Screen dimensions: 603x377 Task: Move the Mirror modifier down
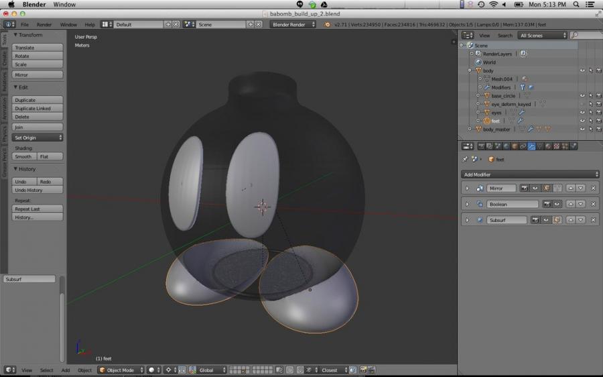click(581, 188)
